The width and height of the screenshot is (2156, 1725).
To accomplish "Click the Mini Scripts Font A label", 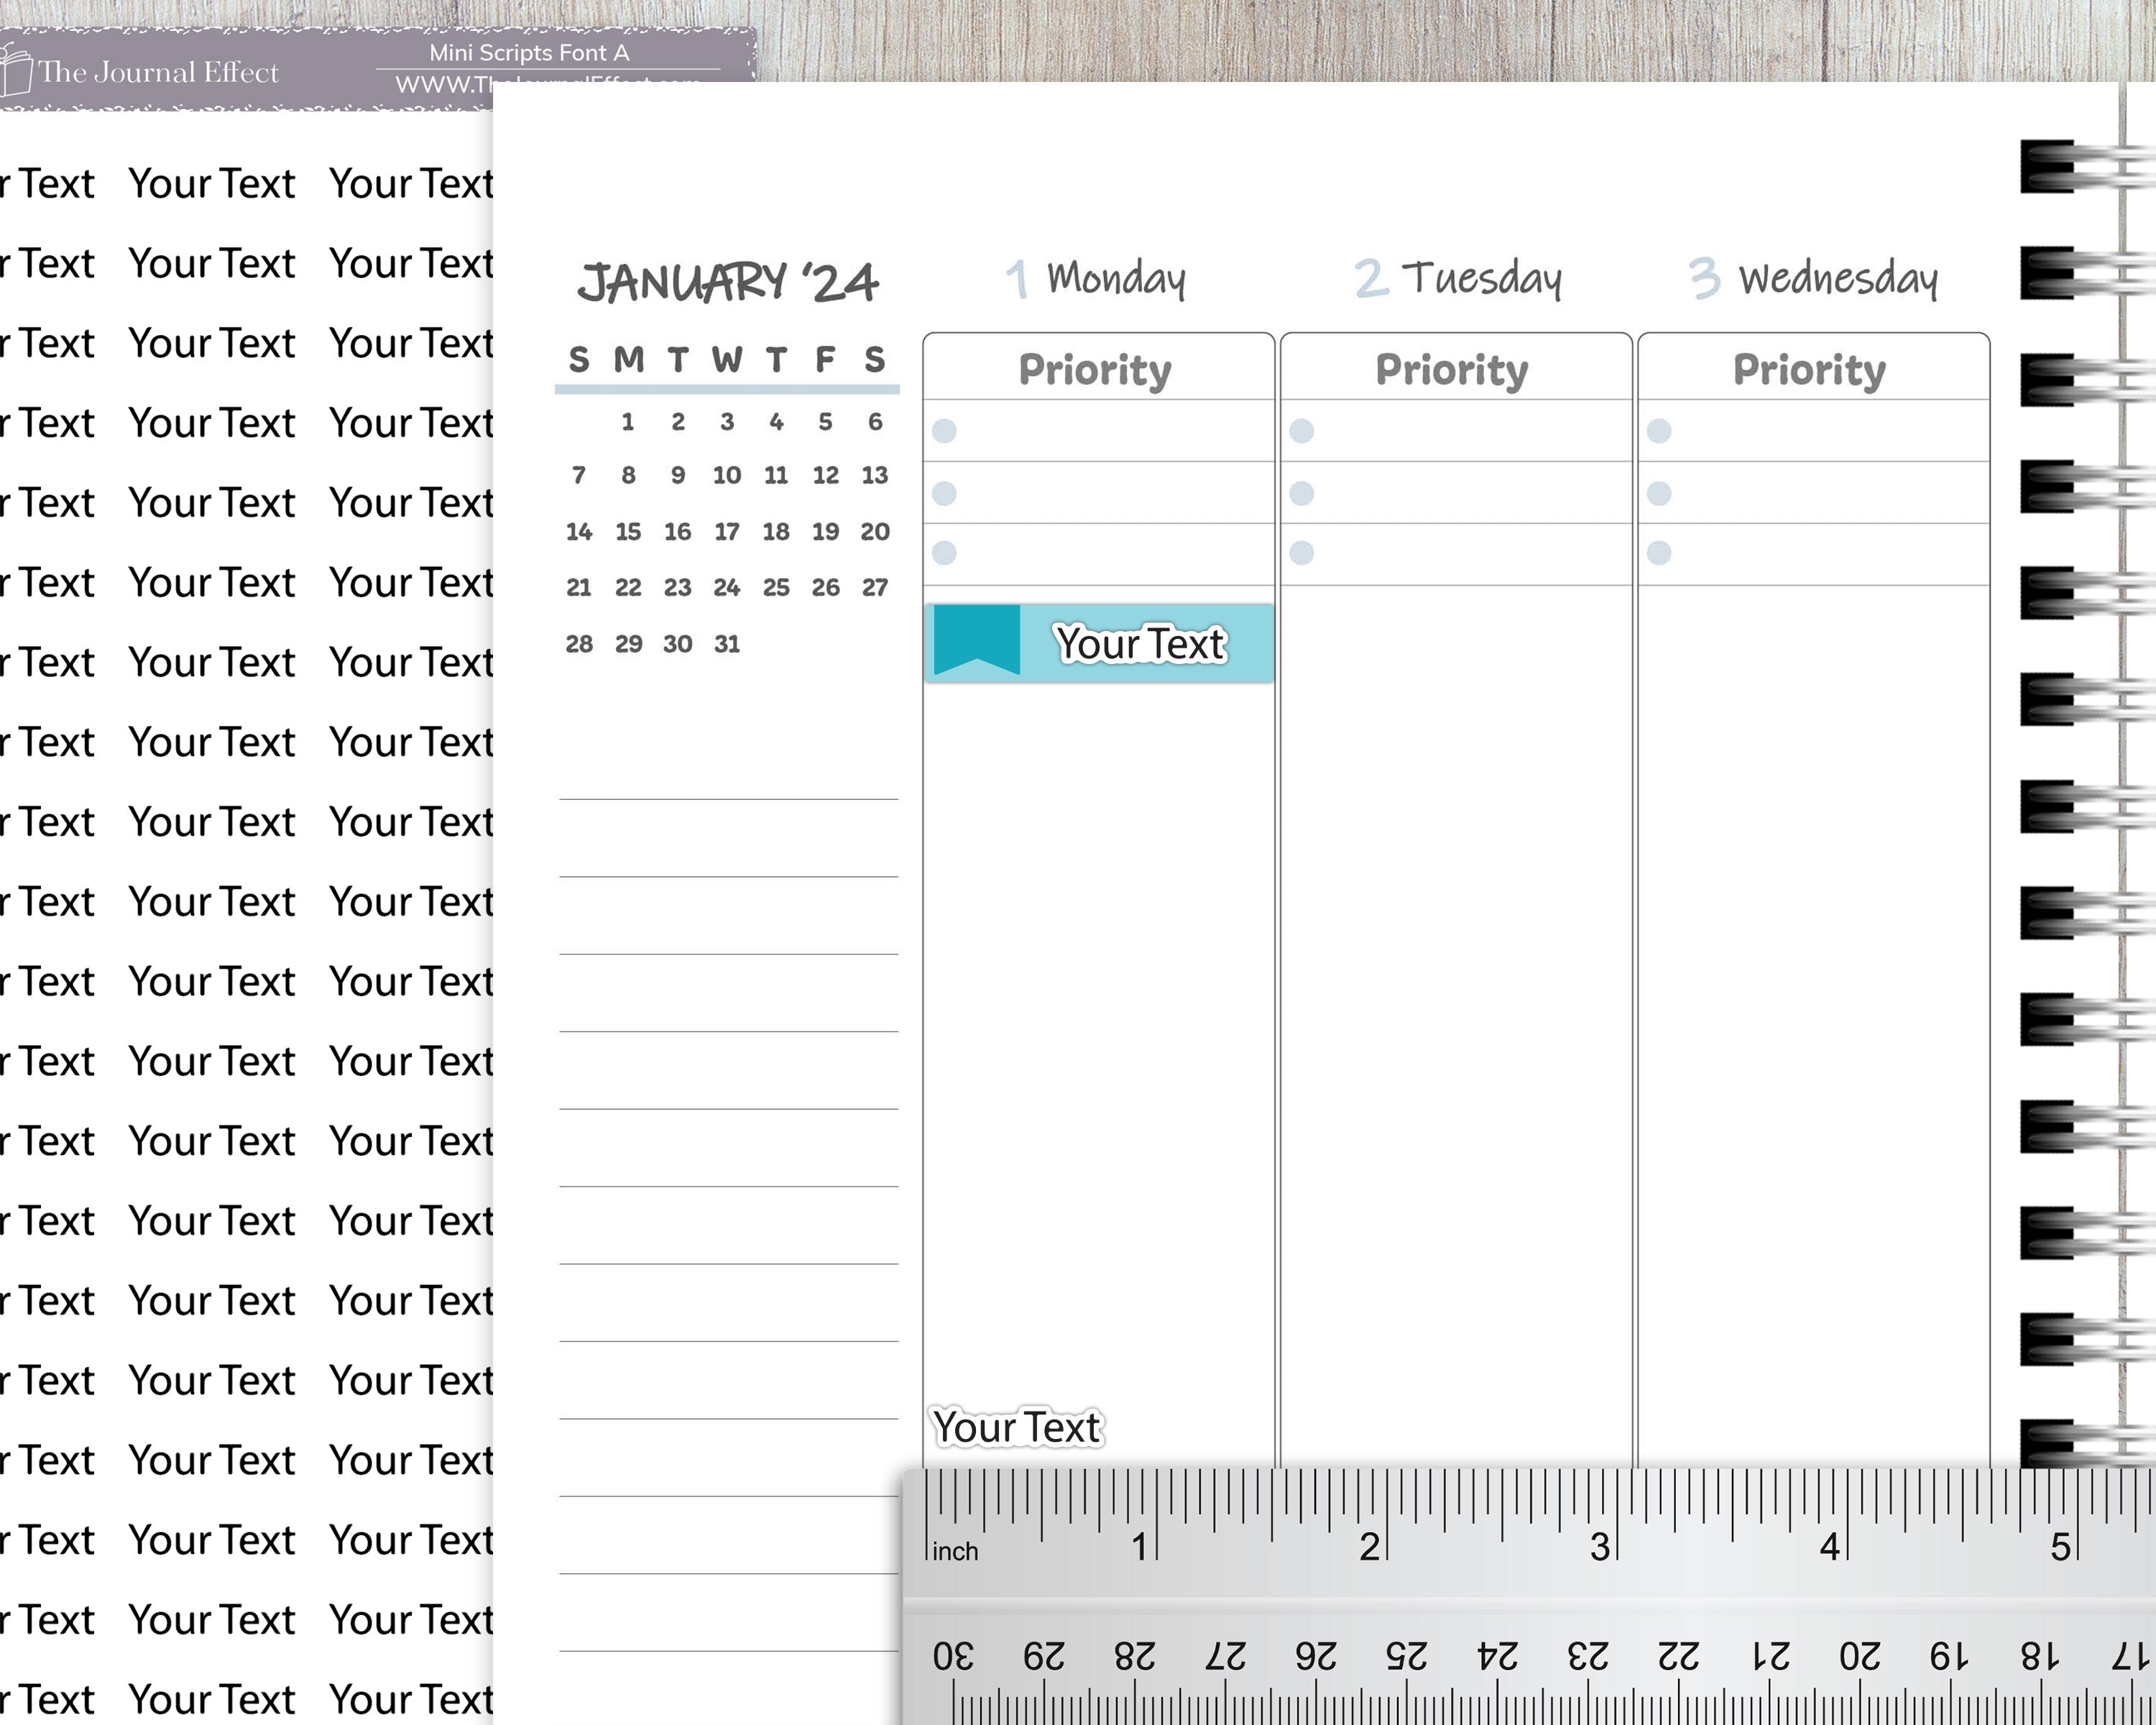I will [x=529, y=53].
